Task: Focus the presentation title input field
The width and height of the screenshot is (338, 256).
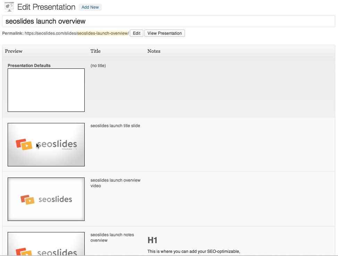Action: pyautogui.click(x=169, y=21)
